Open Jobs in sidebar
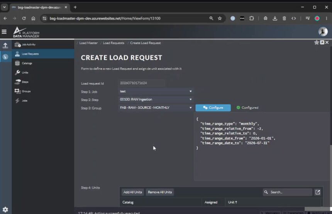 [43, 101]
